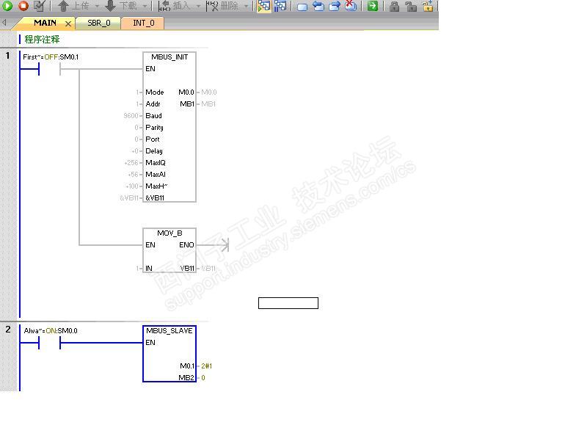
Task: Click the green go-to arrow icon
Action: point(373,6)
